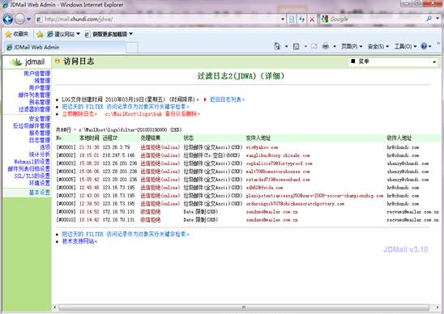Image resolution: width=444 pixels, height=314 pixels.
Task: Open SSL/TLS的设置 in the sidebar
Action: (x=32, y=176)
